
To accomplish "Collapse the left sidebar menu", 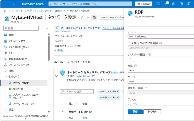I will coord(47,28).
